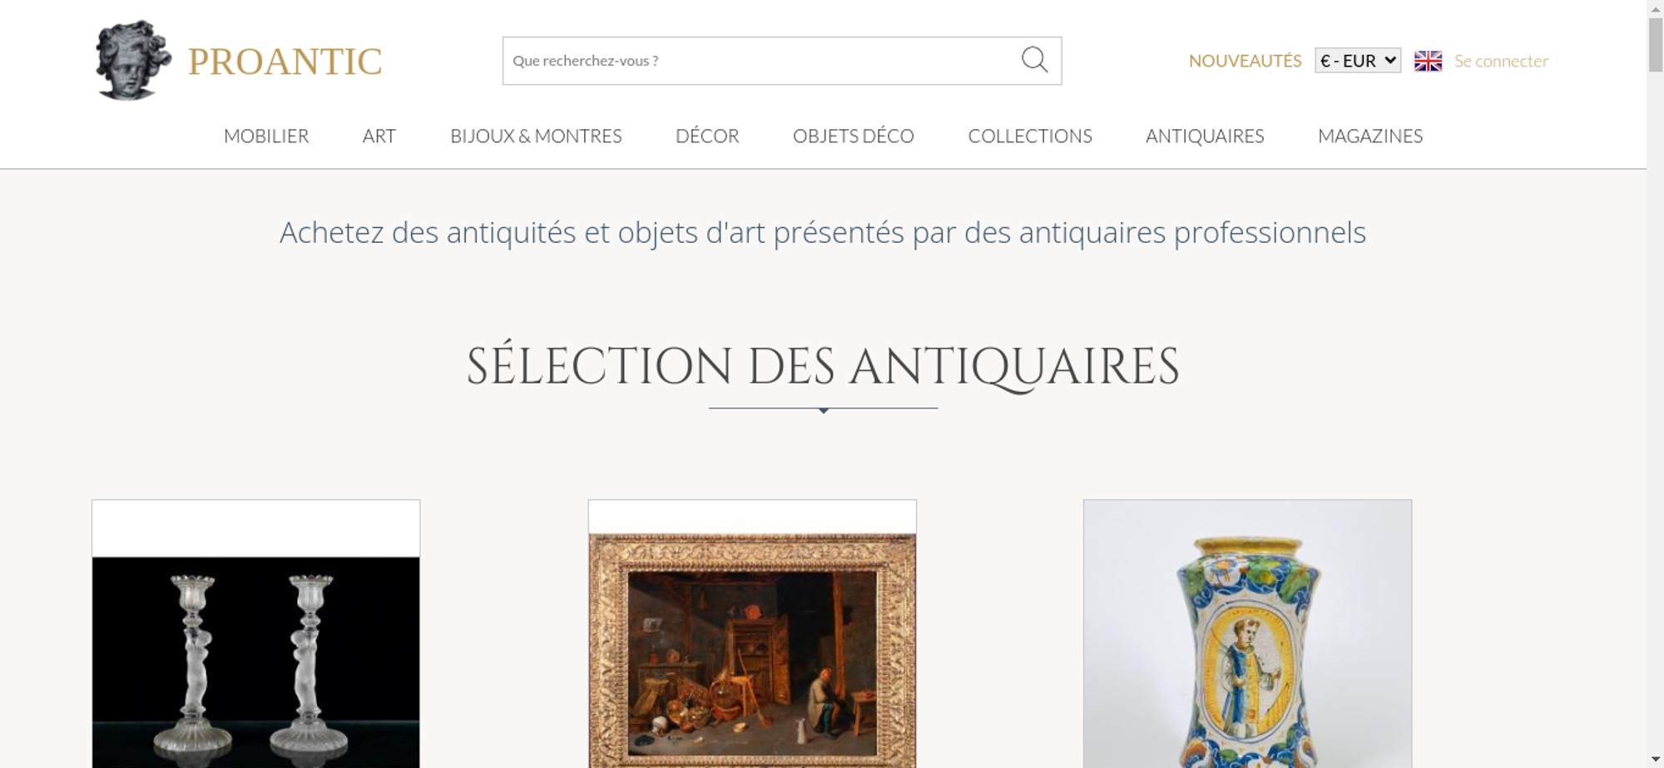This screenshot has width=1664, height=768.
Task: Click the Se connecter login link
Action: point(1501,61)
